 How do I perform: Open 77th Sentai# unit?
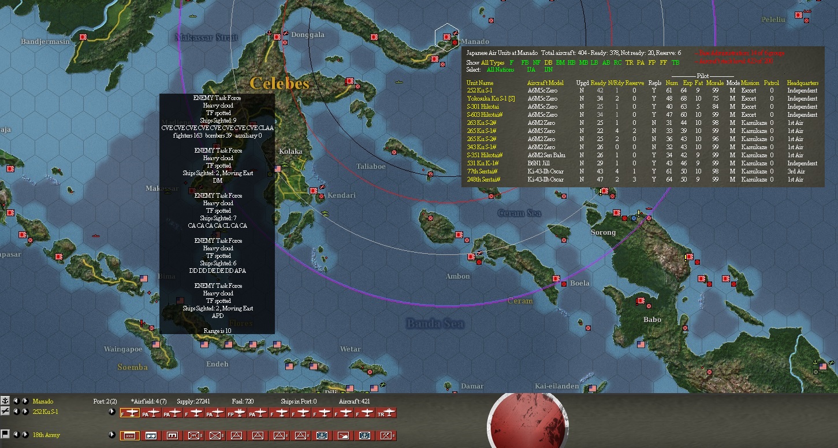pos(482,172)
